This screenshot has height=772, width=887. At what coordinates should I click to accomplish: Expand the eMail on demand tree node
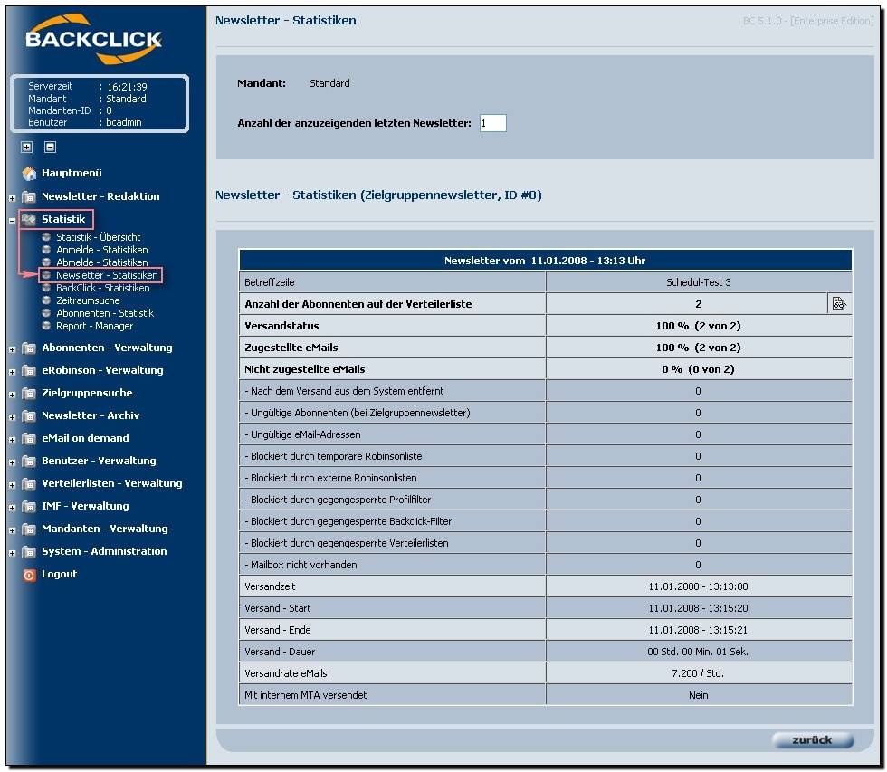pyautogui.click(x=13, y=440)
